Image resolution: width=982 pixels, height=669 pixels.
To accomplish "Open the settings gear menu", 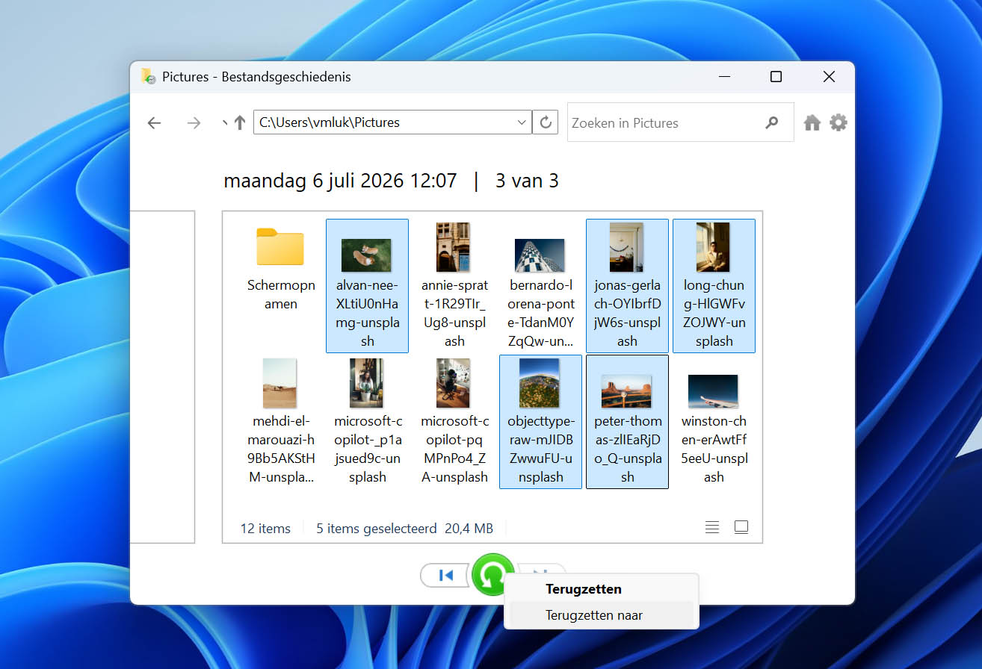I will 839,122.
